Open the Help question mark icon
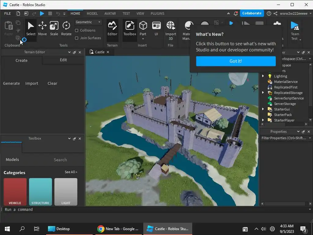Viewport: 313px width, 235px height. pos(269,13)
